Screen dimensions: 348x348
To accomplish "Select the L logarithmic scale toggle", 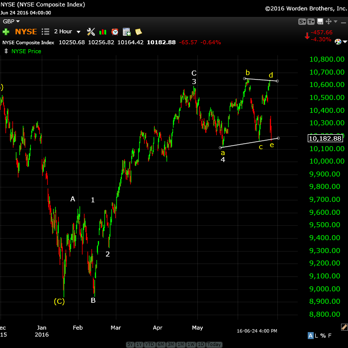I will (316, 336).
